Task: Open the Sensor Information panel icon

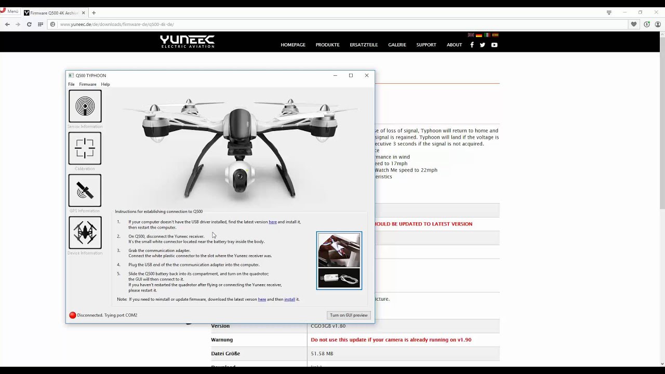Action: [x=85, y=106]
